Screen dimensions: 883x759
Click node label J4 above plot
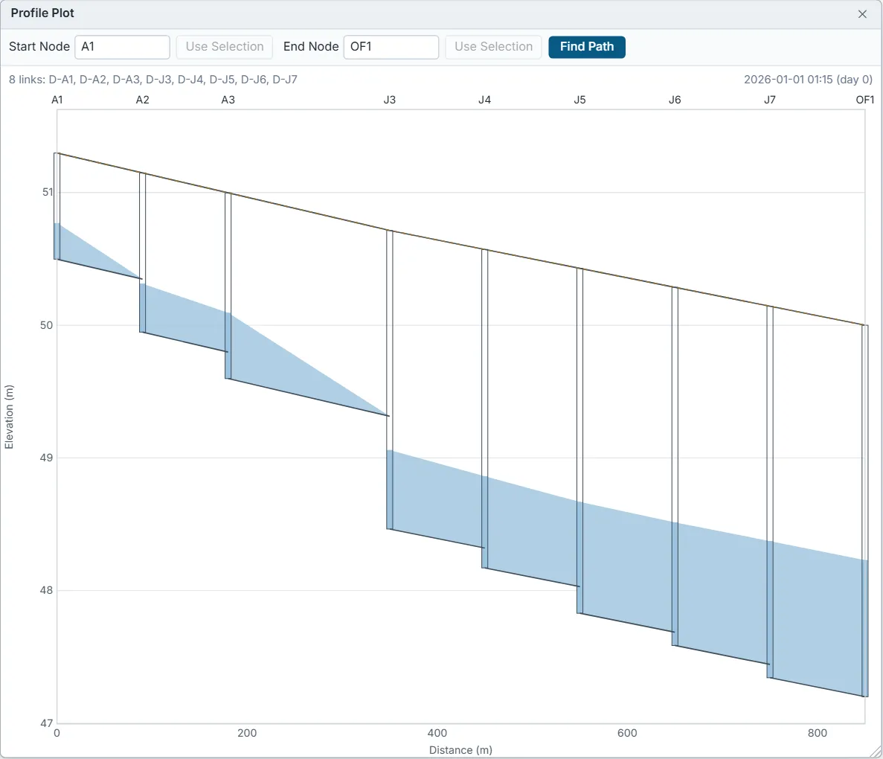tap(485, 100)
